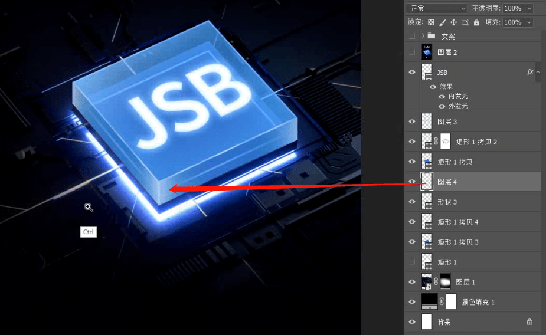Click the layer mask thumbnail of 图层 1
This screenshot has height=335, width=546.
pyautogui.click(x=446, y=281)
